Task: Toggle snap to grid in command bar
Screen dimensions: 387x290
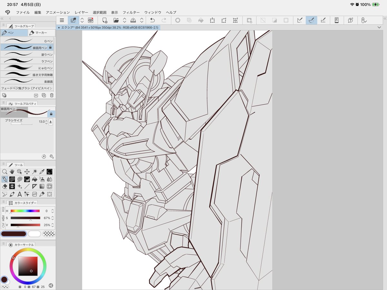Action: 323,20
